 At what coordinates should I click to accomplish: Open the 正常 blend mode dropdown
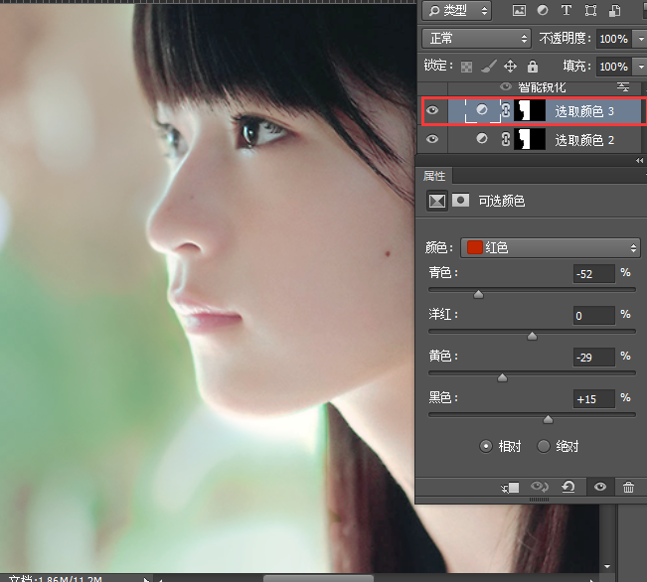click(476, 38)
